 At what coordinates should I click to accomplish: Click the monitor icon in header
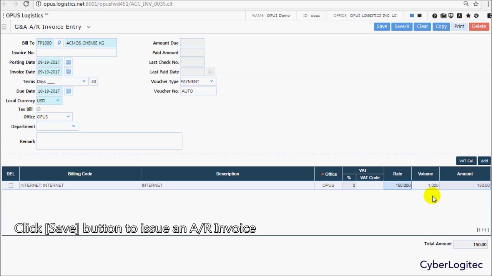point(451,16)
